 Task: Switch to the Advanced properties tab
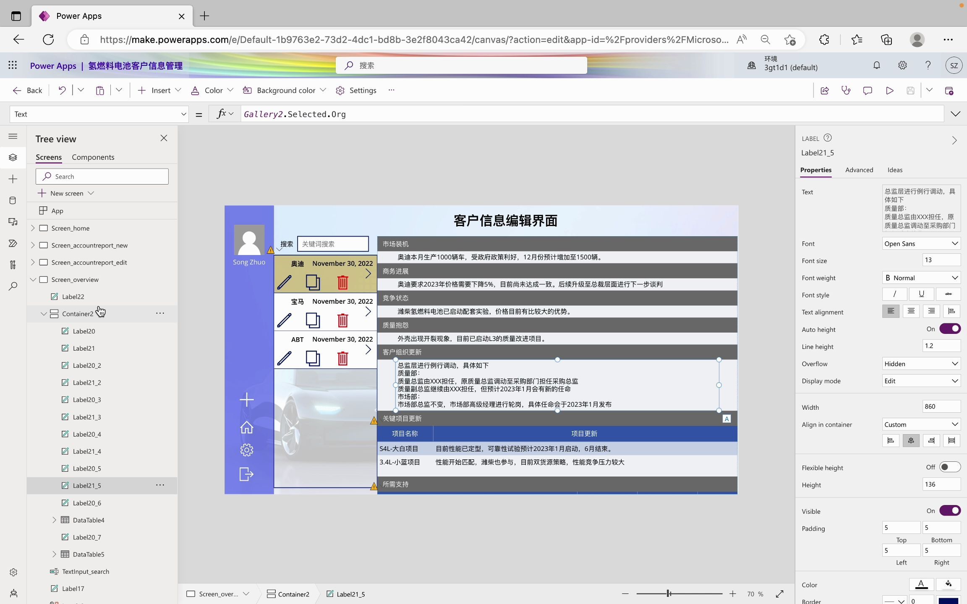[859, 170]
